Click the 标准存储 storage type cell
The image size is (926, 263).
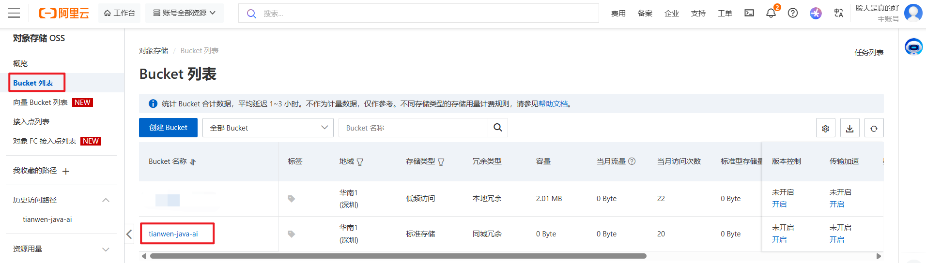(x=420, y=234)
